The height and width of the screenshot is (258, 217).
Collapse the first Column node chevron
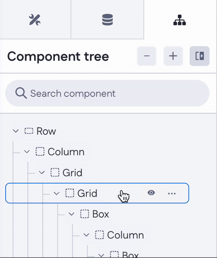pos(27,152)
